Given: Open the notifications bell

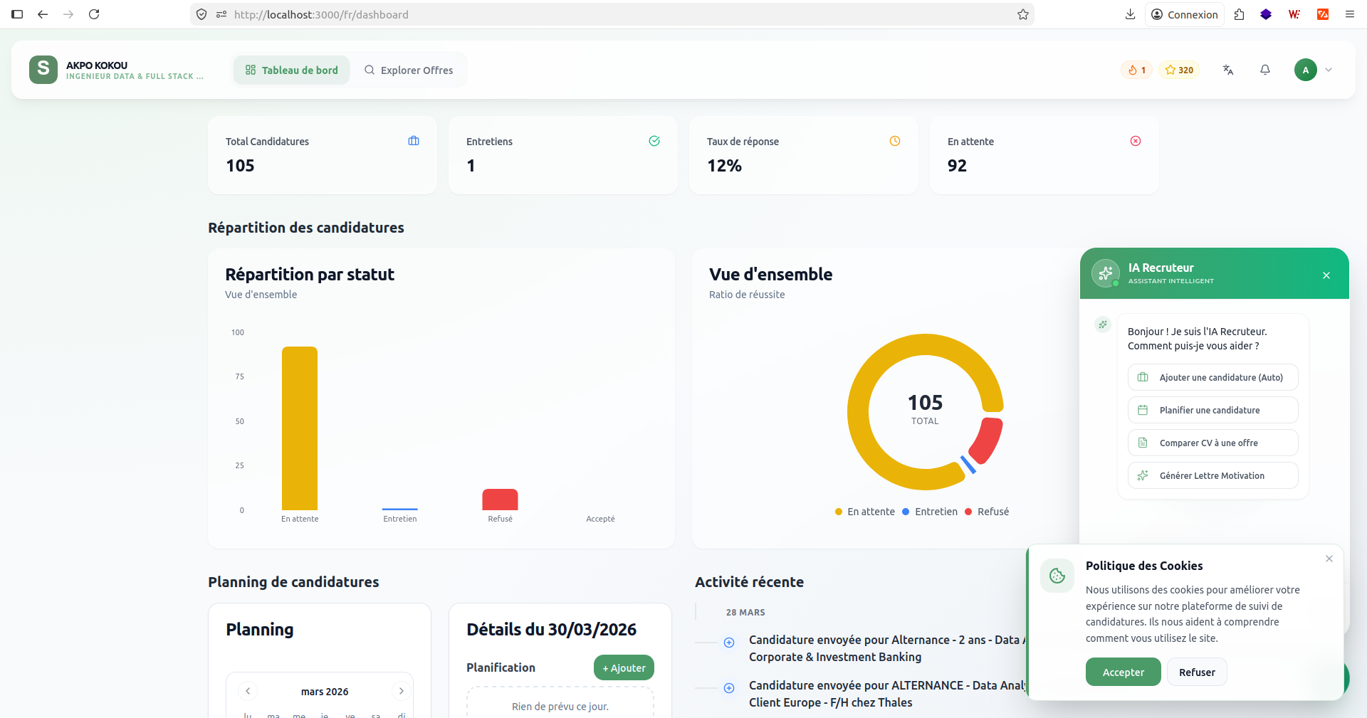Looking at the screenshot, I should pyautogui.click(x=1265, y=70).
